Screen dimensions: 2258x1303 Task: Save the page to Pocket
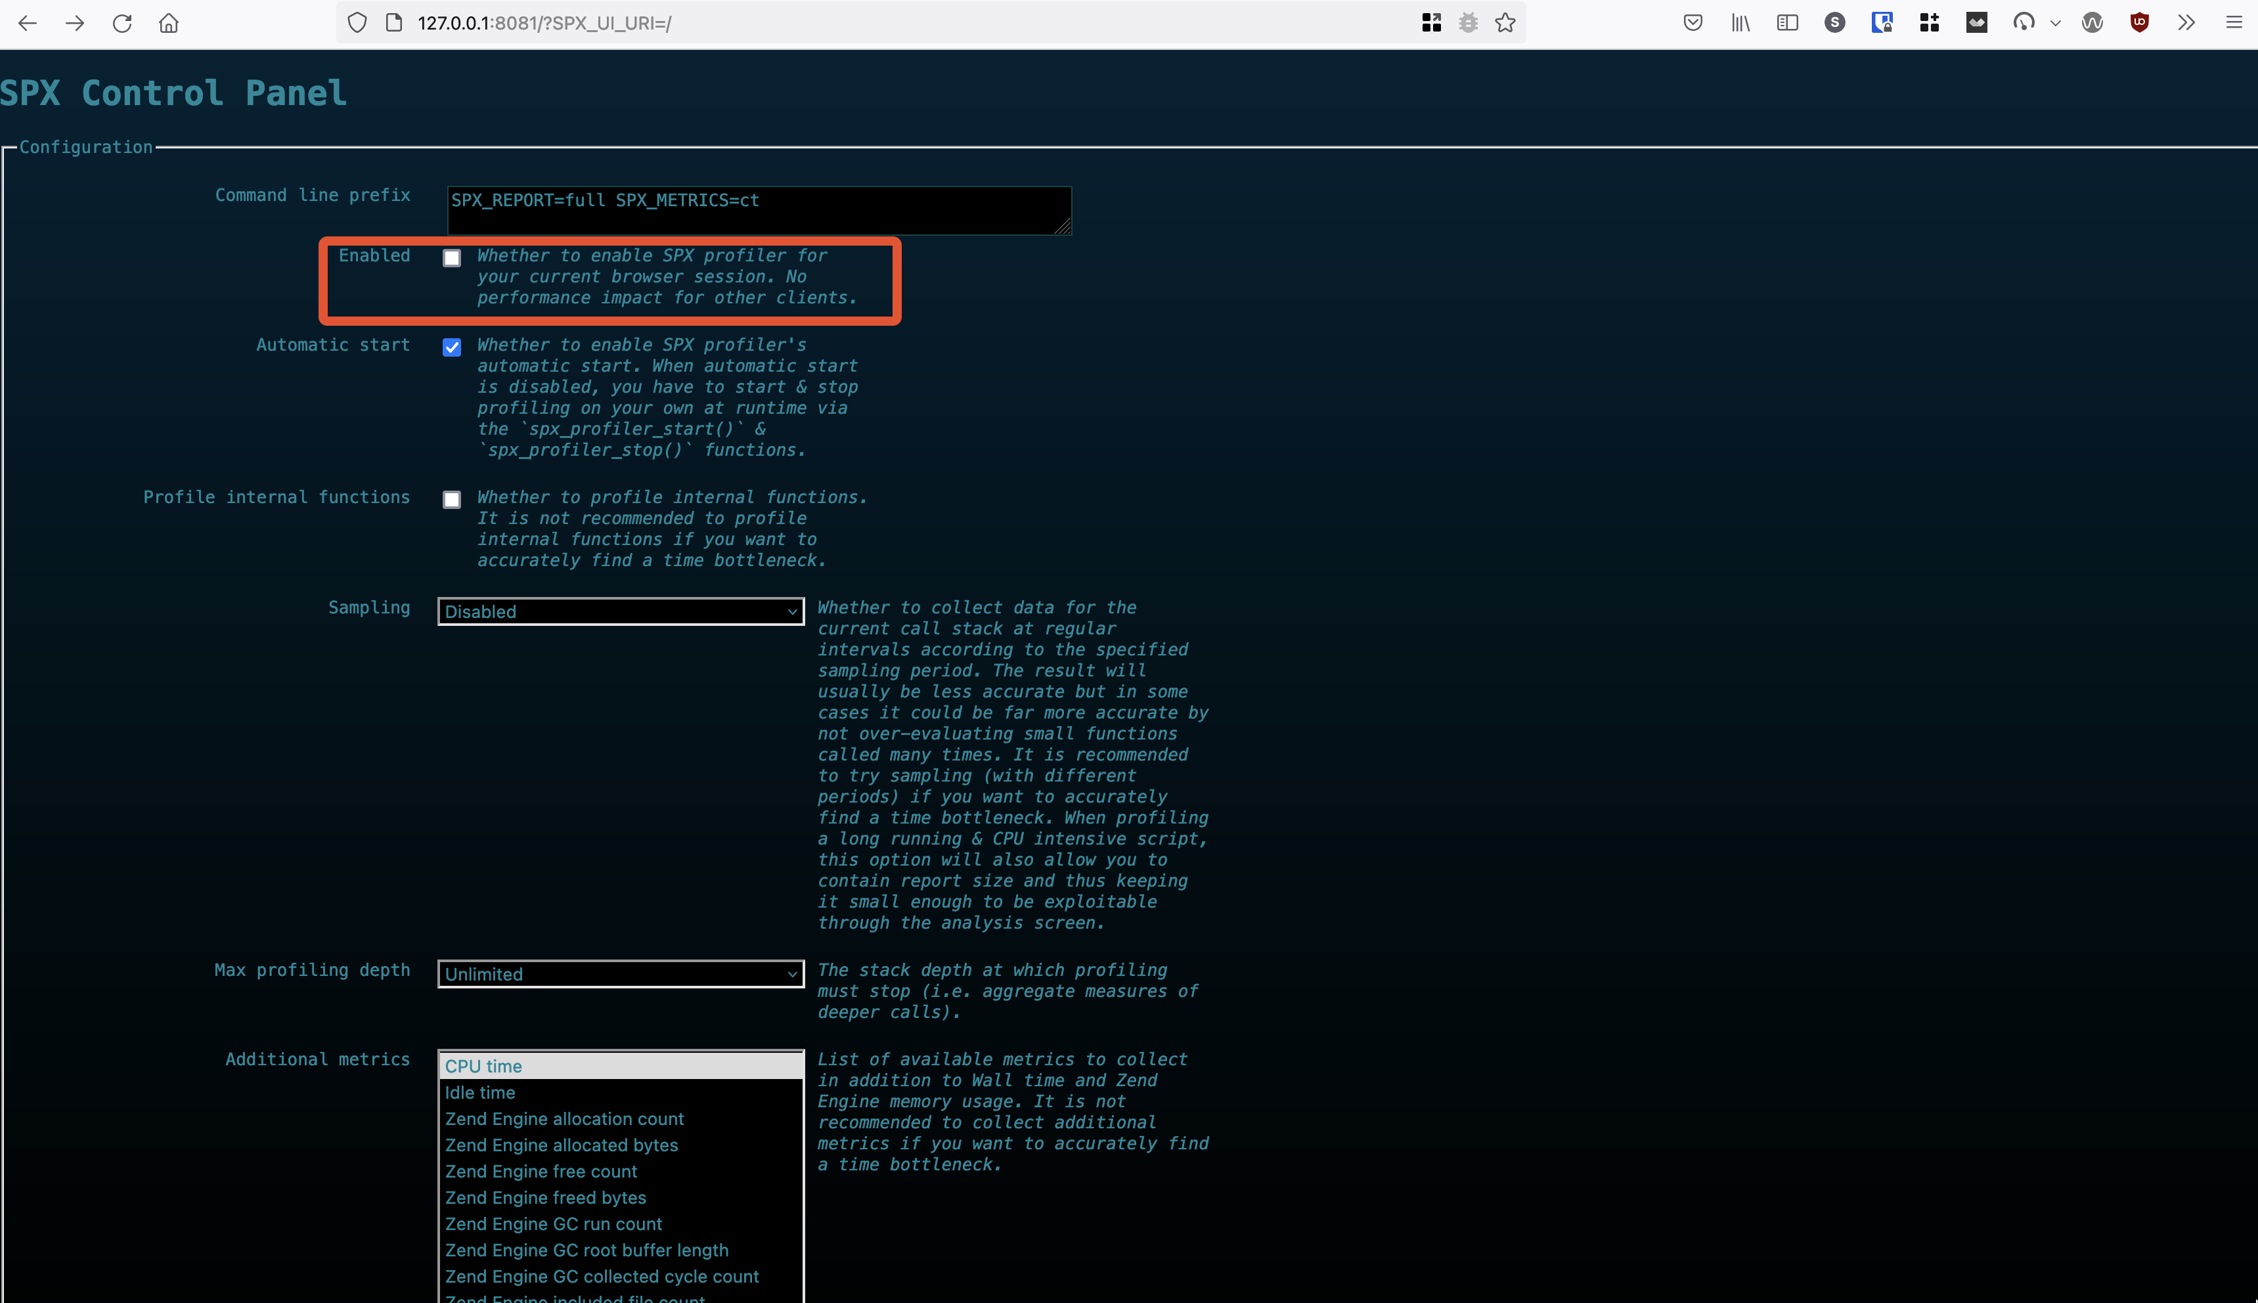1693,23
